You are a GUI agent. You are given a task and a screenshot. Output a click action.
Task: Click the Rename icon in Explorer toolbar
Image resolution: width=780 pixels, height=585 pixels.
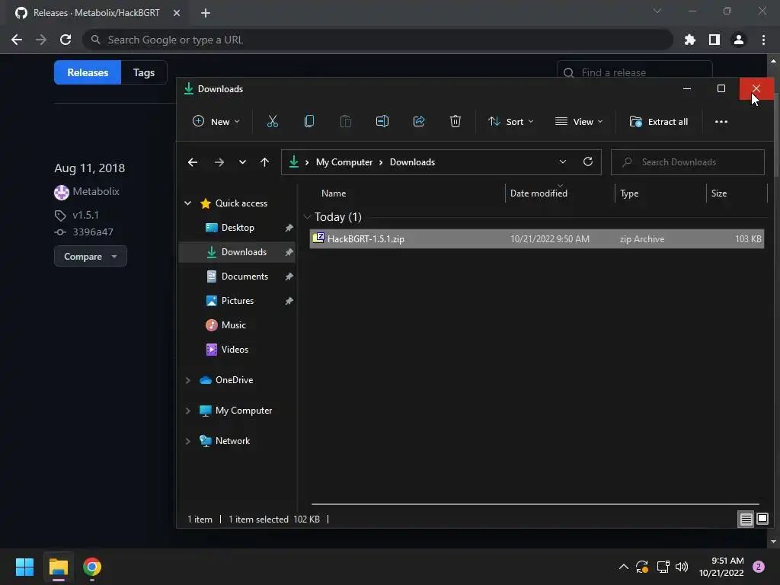tap(382, 121)
